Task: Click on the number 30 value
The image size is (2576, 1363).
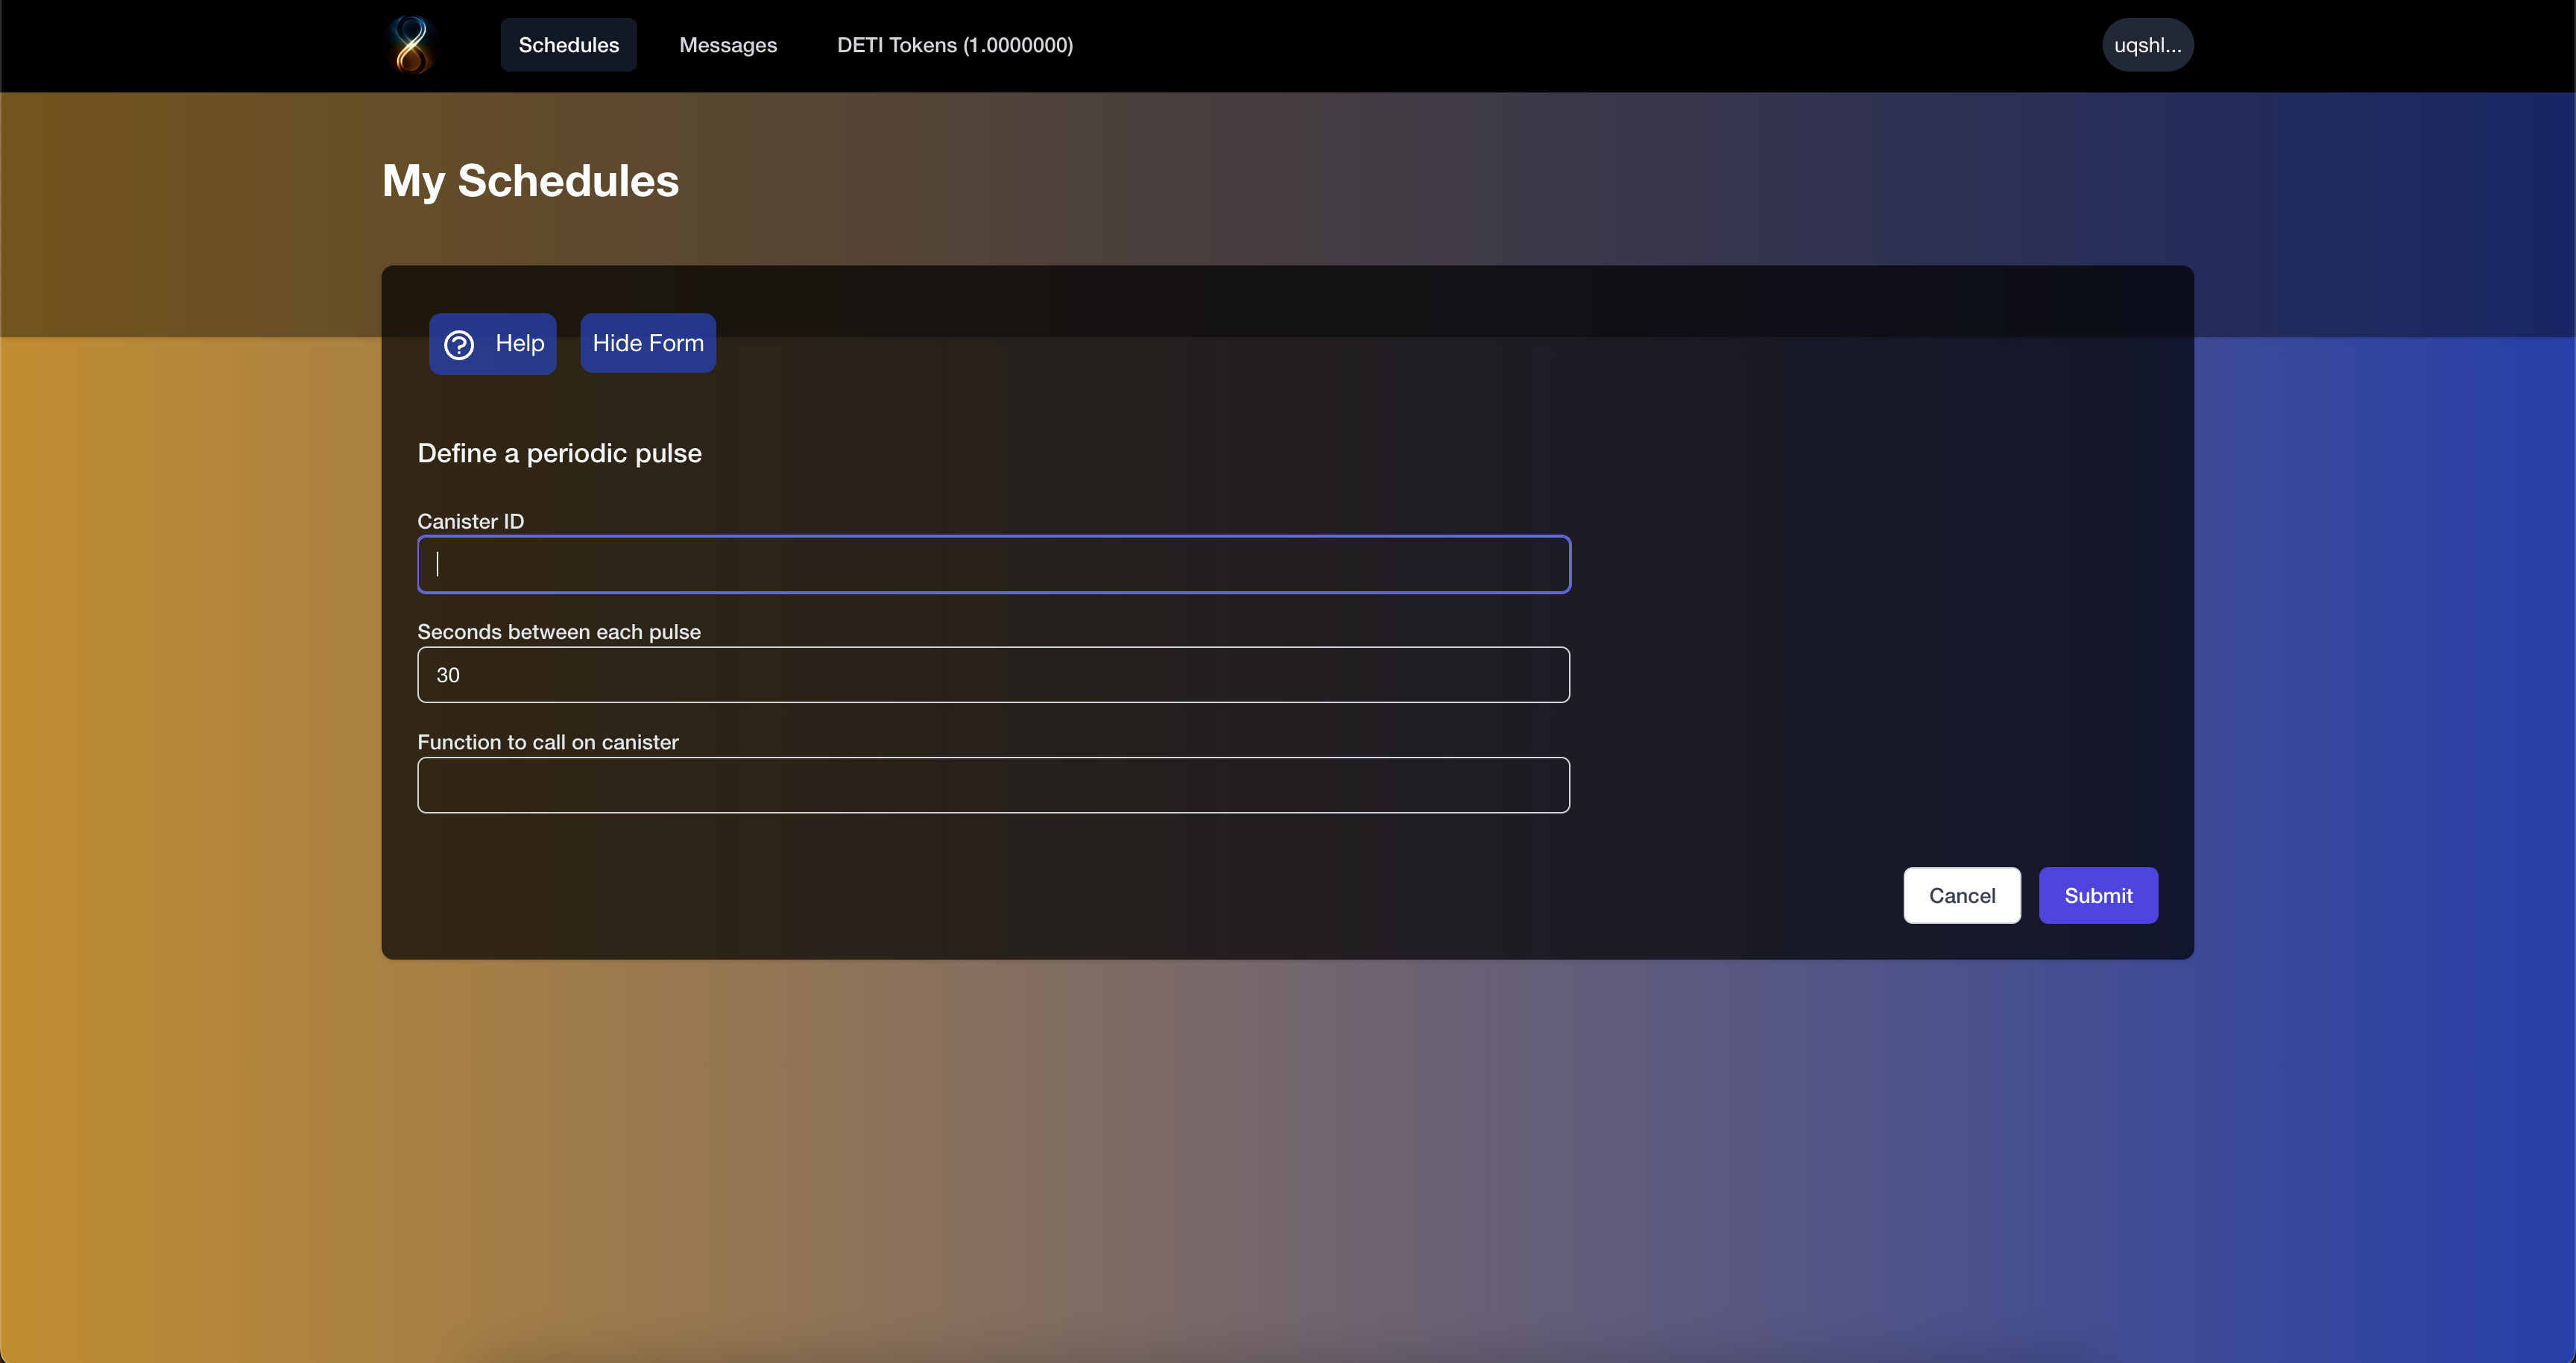Action: (447, 675)
